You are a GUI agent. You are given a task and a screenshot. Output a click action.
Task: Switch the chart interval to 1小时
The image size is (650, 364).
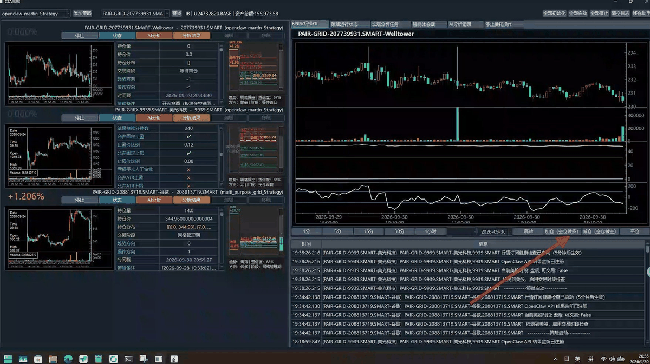pos(431,231)
